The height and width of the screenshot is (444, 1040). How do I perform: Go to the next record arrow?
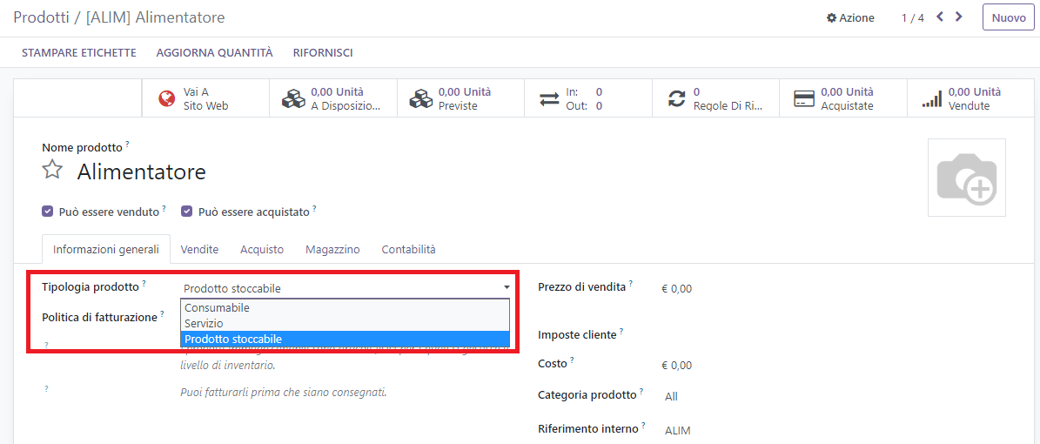click(x=959, y=17)
